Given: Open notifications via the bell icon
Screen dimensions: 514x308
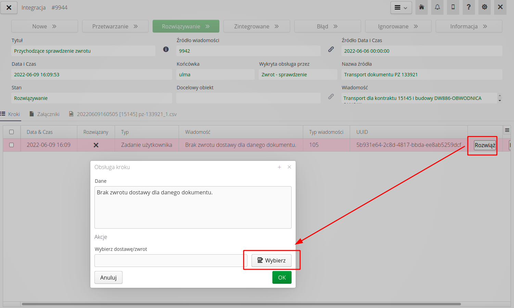Looking at the screenshot, I should [437, 7].
